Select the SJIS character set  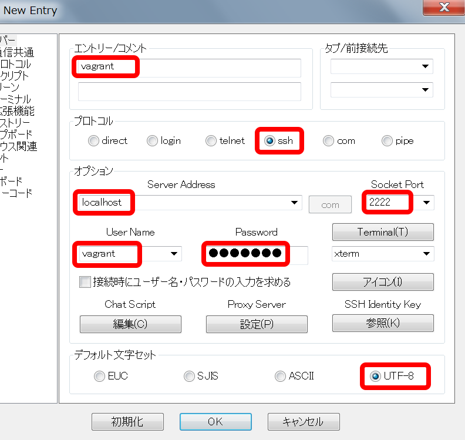189,376
